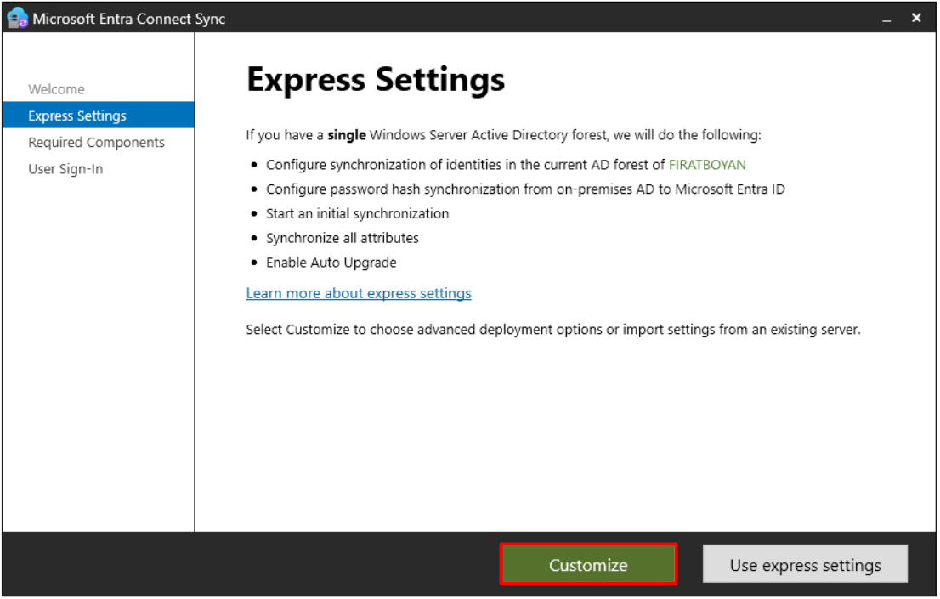Screen dimensions: 940x599
Task: Select Express Settings in the sidebar
Action: pos(99,115)
